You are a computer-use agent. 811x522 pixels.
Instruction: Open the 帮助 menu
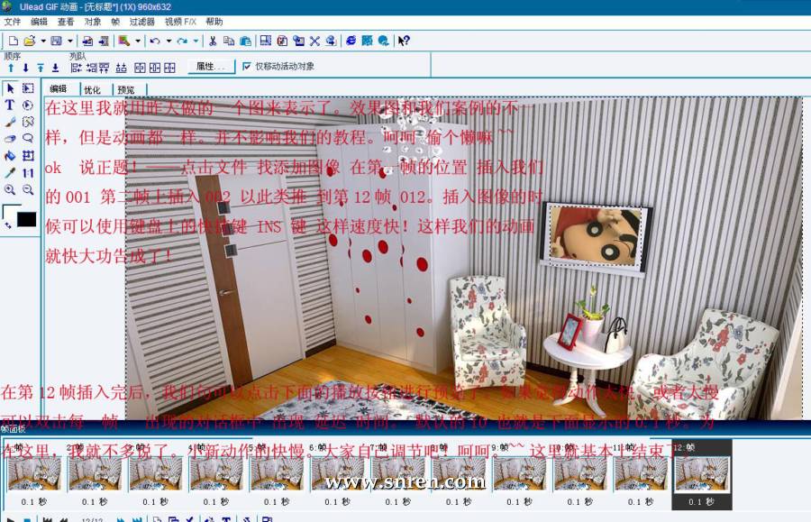coord(214,22)
